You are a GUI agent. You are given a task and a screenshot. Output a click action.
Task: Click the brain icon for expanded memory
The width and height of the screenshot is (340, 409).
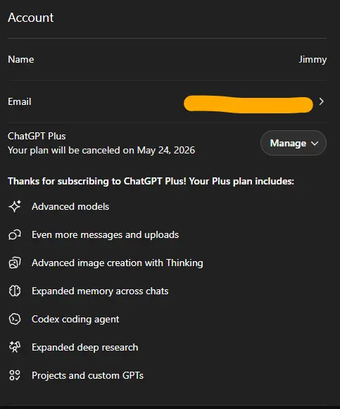tap(15, 291)
